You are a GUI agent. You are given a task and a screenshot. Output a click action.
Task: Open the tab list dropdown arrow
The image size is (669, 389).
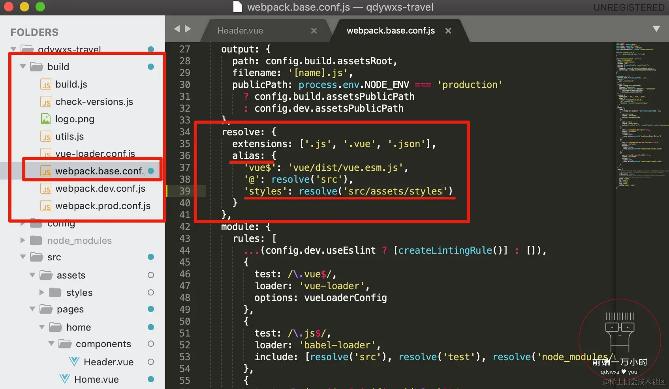656,29
